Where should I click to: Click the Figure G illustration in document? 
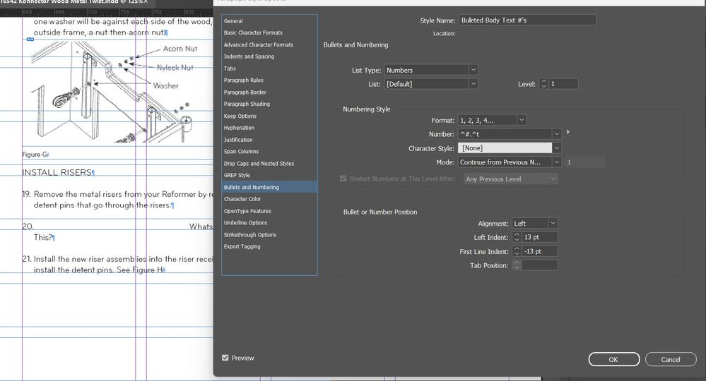tap(112, 92)
